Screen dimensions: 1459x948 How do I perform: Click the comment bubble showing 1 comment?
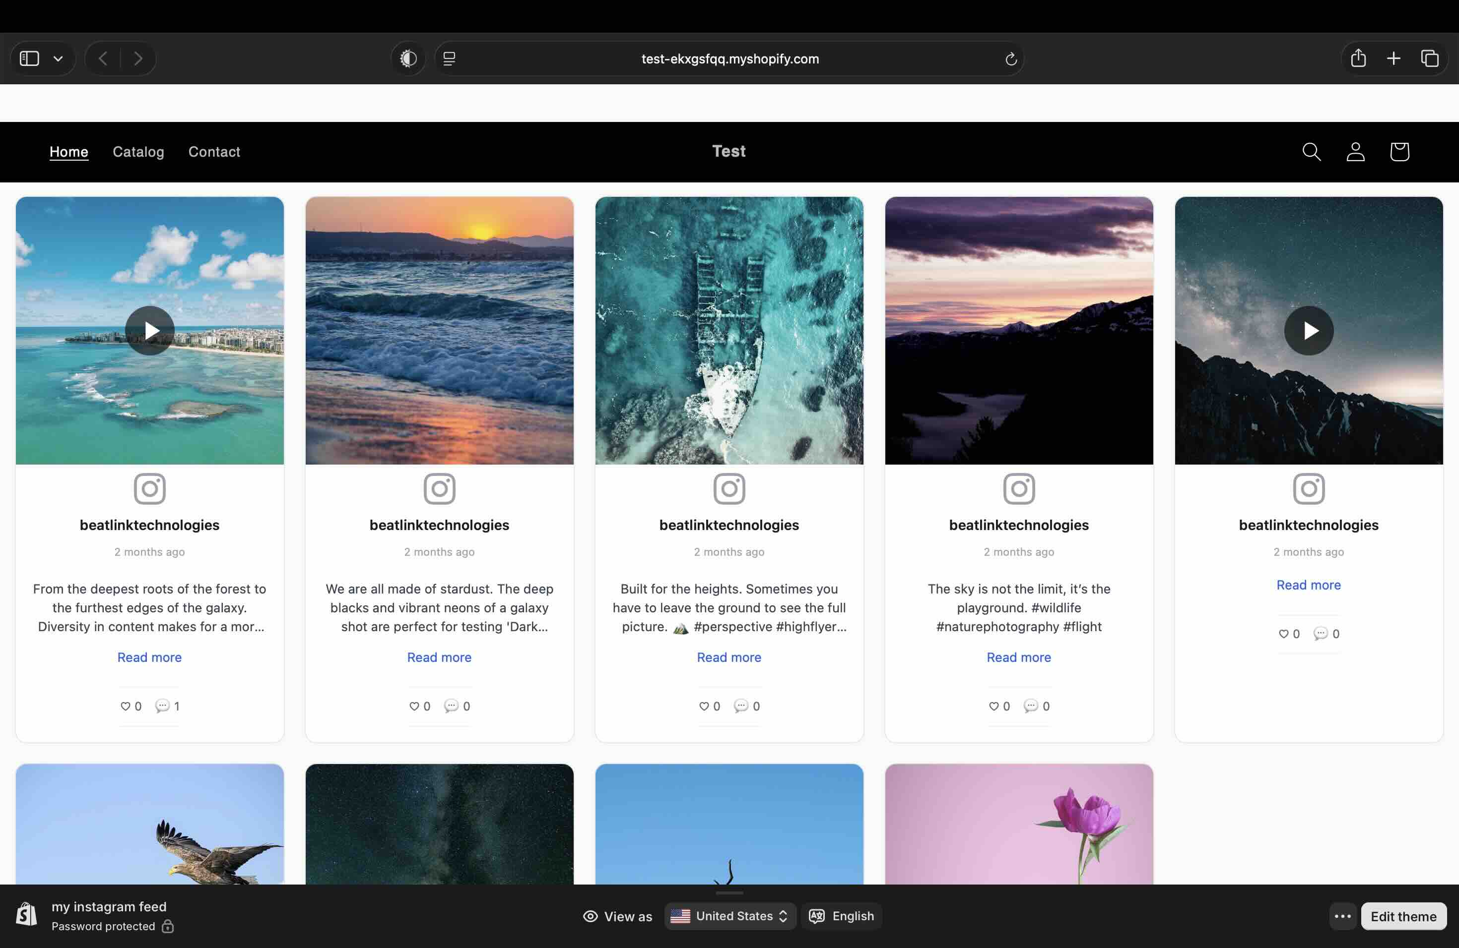pos(162,706)
